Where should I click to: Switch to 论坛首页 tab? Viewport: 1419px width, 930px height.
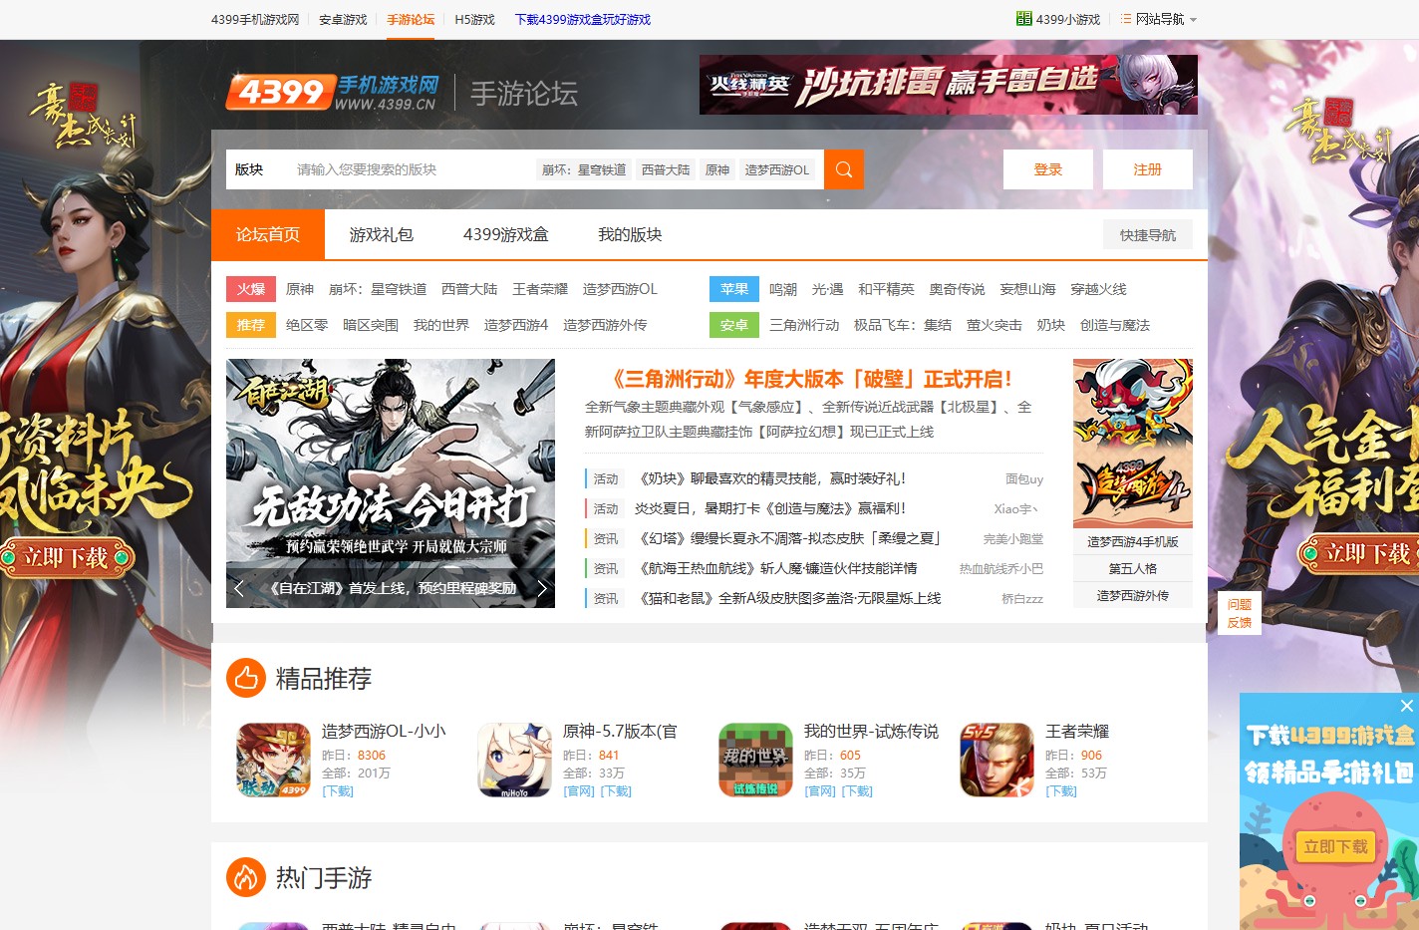pos(268,234)
